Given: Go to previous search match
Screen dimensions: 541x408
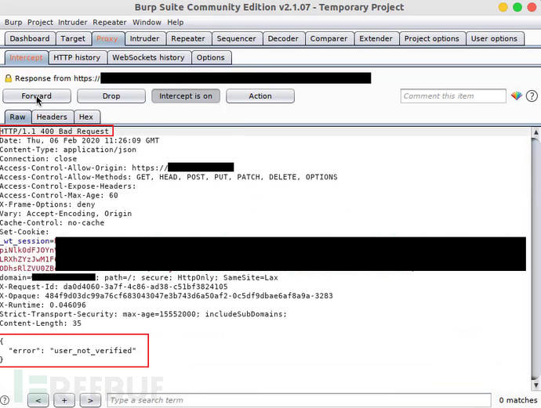Looking at the screenshot, I should (x=38, y=400).
